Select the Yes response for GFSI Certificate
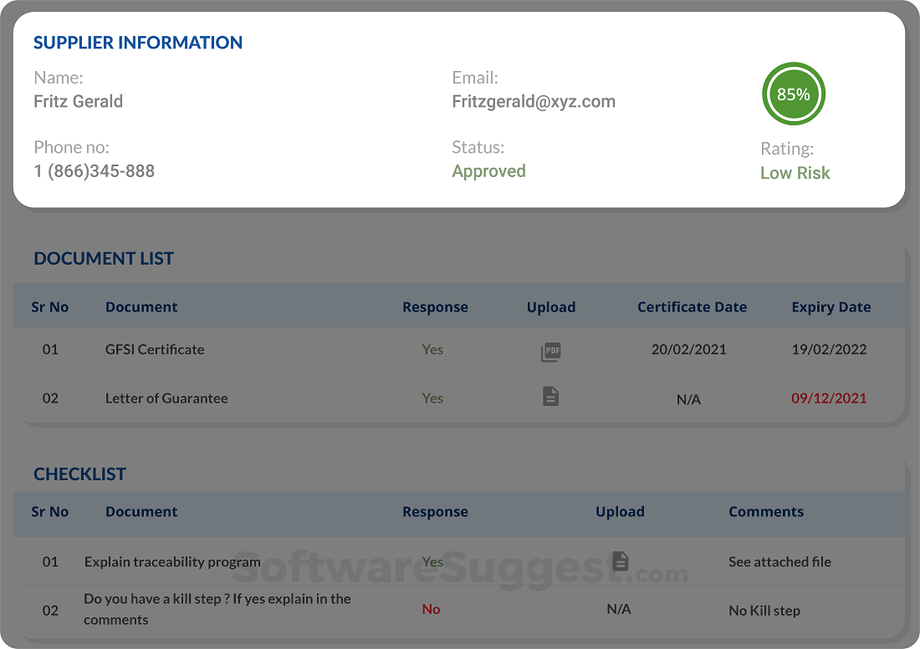 coord(432,349)
